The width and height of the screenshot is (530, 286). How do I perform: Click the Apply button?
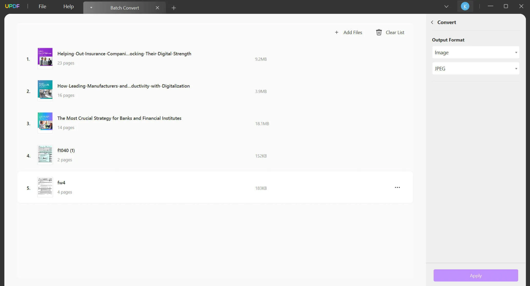coord(476,276)
